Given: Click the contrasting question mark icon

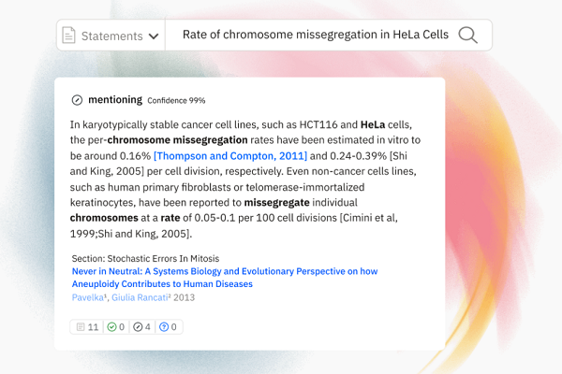Looking at the screenshot, I should pyautogui.click(x=163, y=327).
